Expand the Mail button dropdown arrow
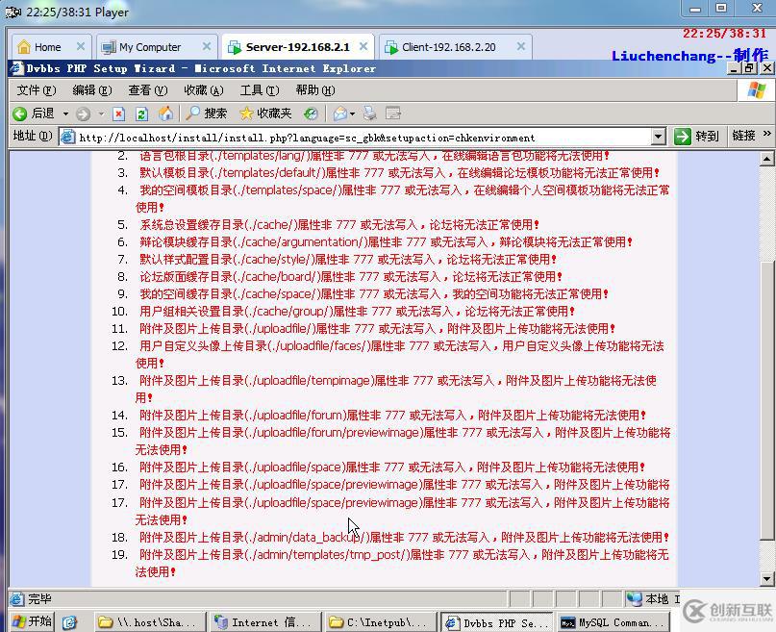Image resolution: width=776 pixels, height=632 pixels. coord(352,114)
